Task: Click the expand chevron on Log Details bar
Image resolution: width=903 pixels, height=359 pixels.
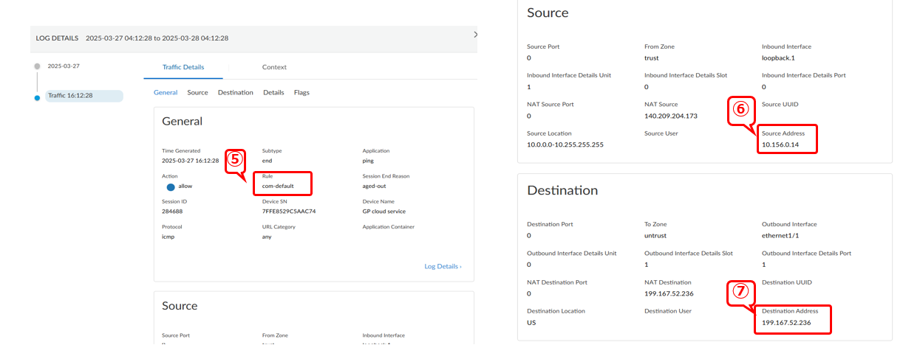Action: (x=475, y=35)
